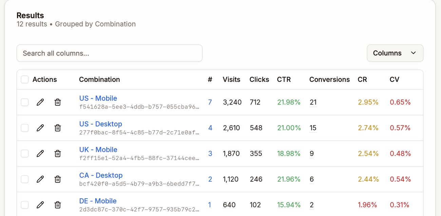Click the CV value 0.65%
Screen dimensions: 441x216
(400, 102)
